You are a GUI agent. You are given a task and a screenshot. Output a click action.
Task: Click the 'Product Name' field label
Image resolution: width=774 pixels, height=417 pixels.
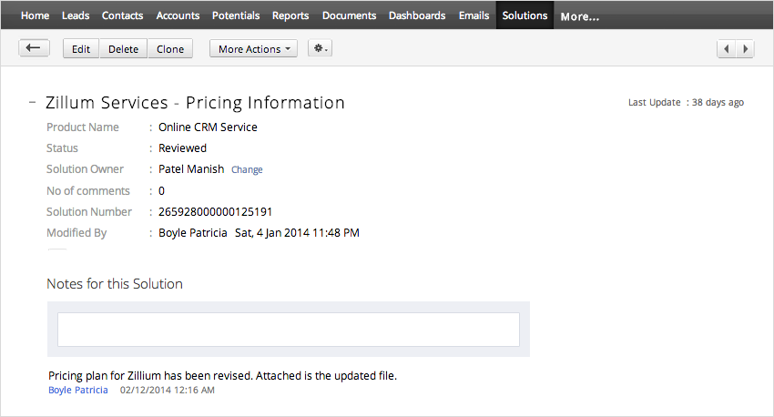point(83,127)
